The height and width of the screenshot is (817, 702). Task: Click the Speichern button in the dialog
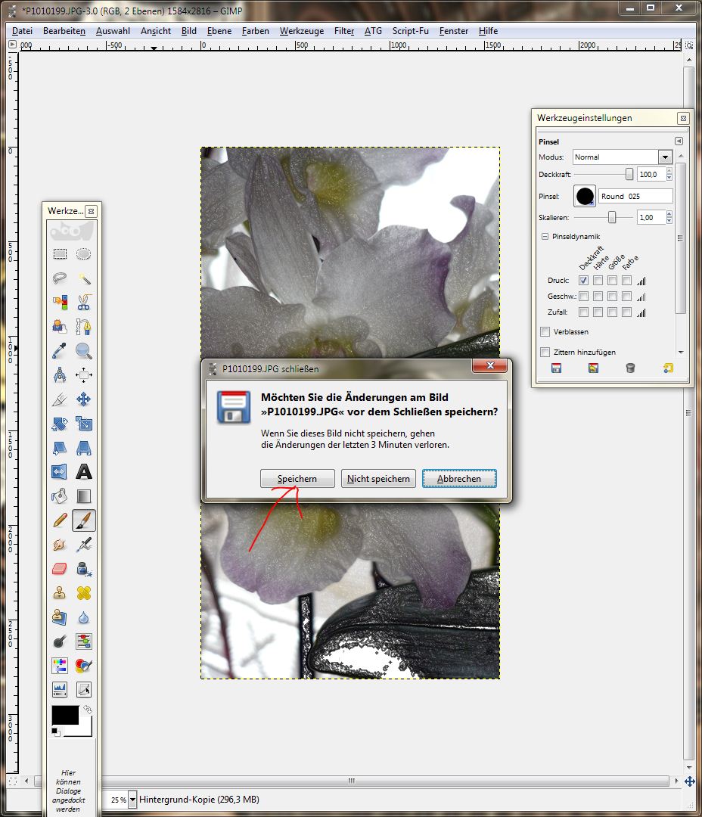point(297,479)
